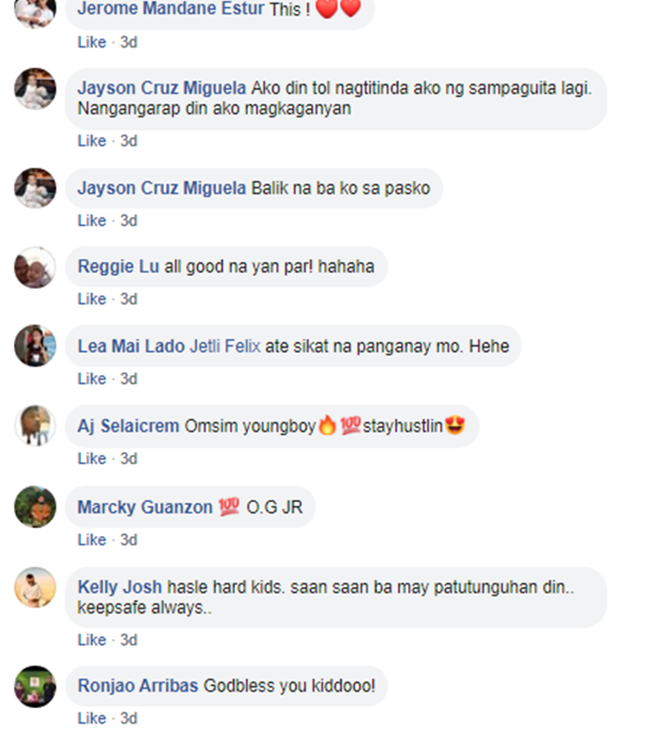This screenshot has height=740, width=648.
Task: Like Ronjao Arribas's Godbless comment
Action: coord(92,718)
